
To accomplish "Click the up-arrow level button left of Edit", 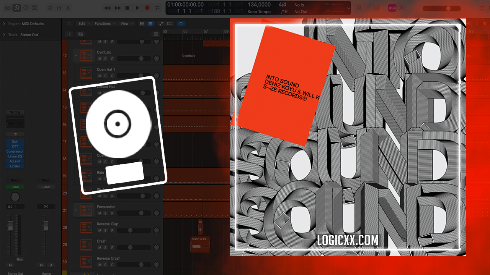I will tap(69, 24).
